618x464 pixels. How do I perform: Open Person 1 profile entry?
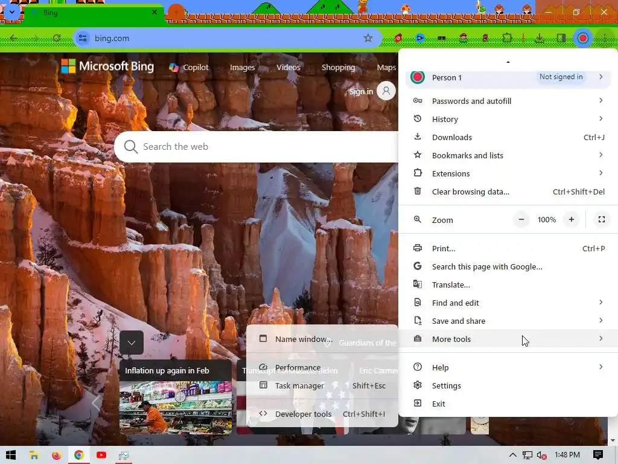point(508,77)
